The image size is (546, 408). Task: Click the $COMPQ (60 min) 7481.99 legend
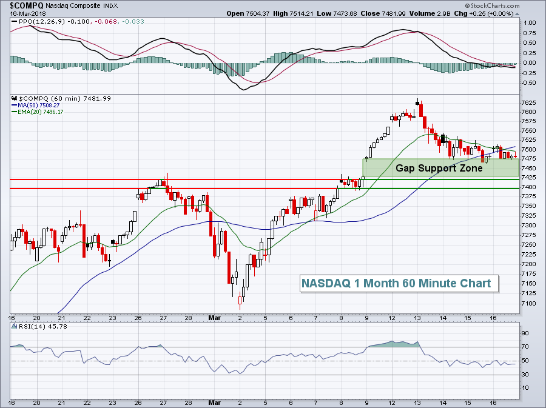pyautogui.click(x=65, y=98)
